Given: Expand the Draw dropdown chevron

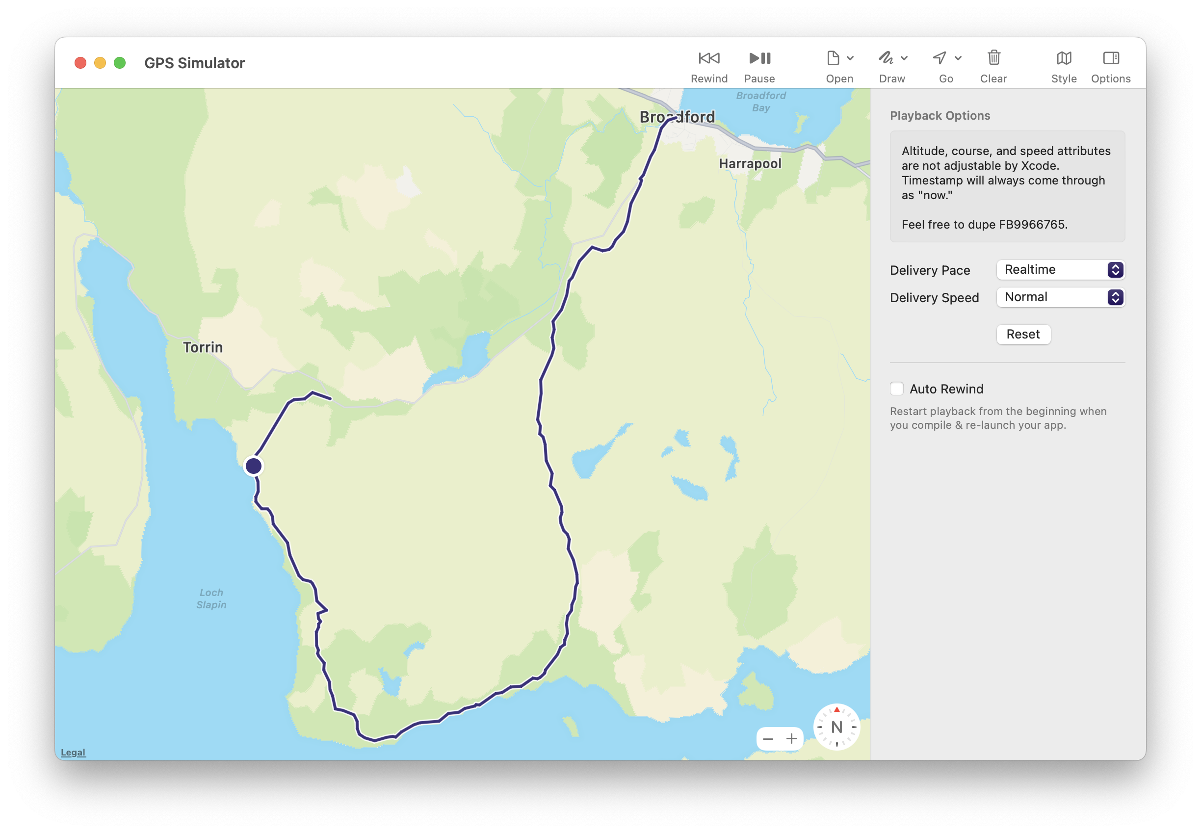Looking at the screenshot, I should [x=905, y=58].
